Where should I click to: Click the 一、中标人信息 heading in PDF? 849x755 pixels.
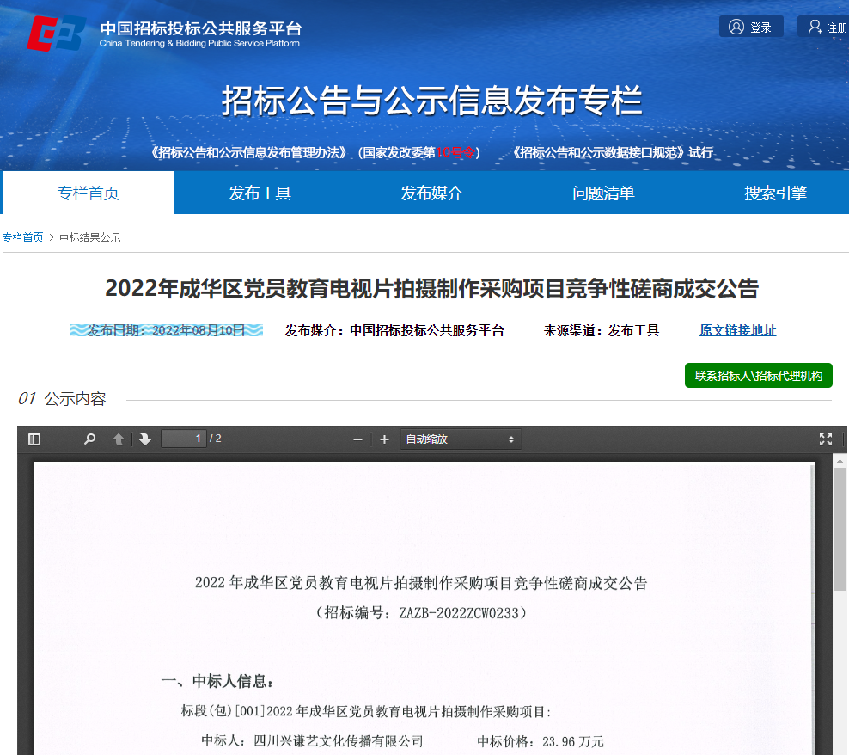pyautogui.click(x=217, y=681)
